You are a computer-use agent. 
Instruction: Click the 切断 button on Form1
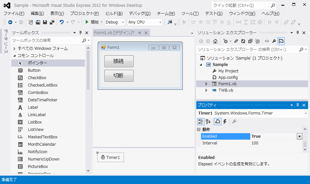[119, 76]
